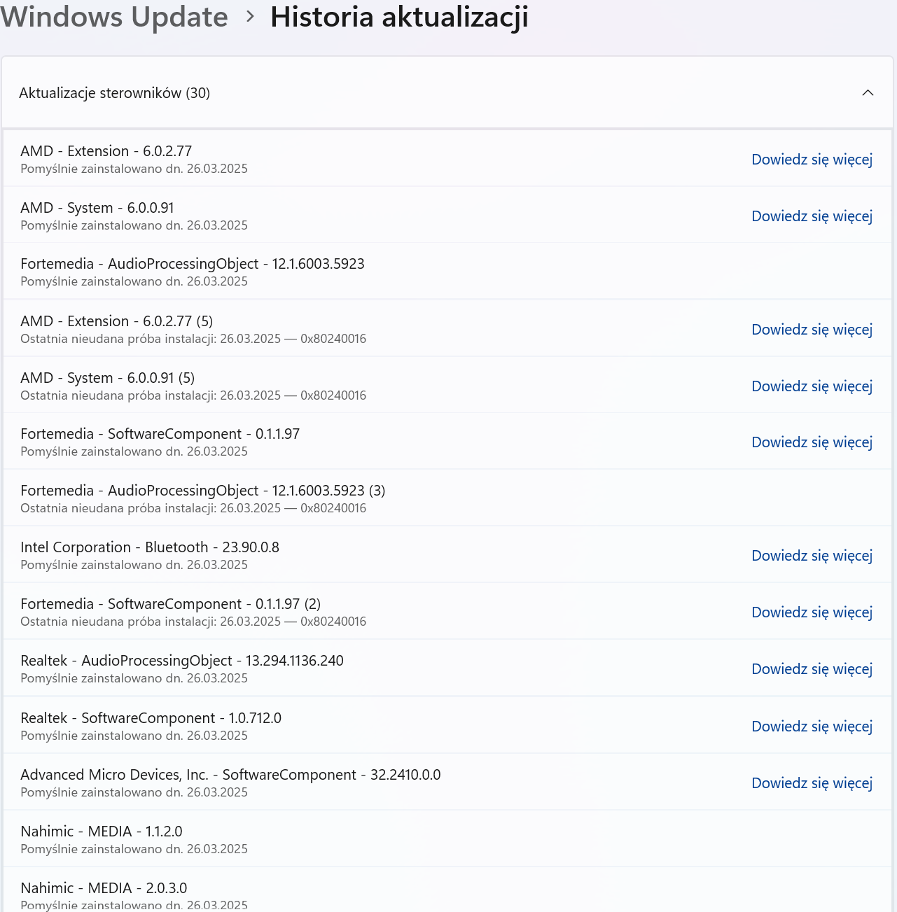
Task: Click 'AMD - System - 6.0.0.91' successfully installed entry
Action: (x=447, y=216)
